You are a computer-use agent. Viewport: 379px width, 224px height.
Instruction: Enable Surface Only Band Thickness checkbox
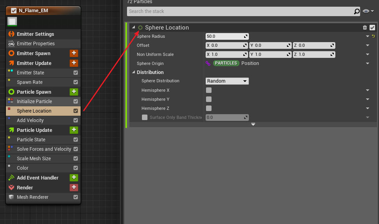145,117
